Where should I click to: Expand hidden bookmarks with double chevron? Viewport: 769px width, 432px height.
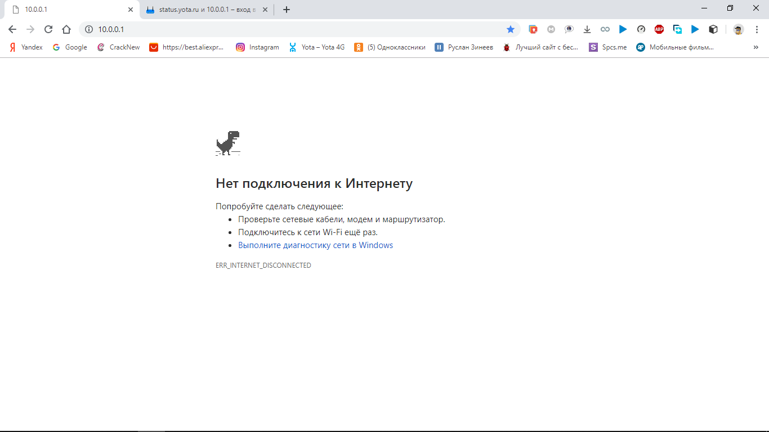click(x=755, y=47)
